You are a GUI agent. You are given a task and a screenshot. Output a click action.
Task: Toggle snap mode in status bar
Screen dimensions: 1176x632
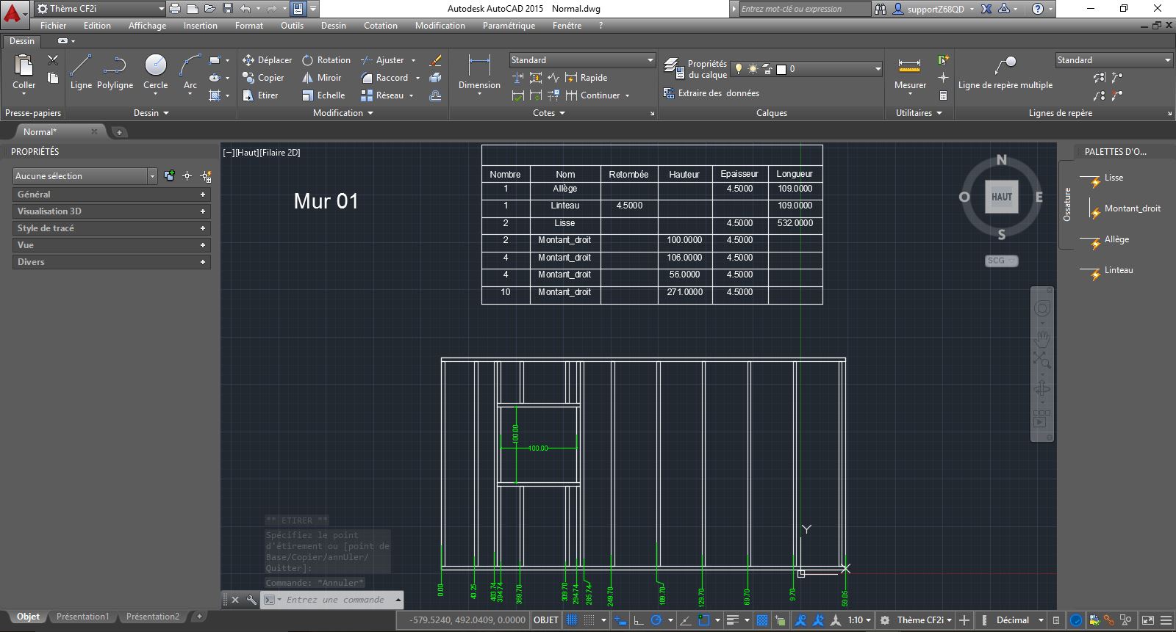[589, 620]
